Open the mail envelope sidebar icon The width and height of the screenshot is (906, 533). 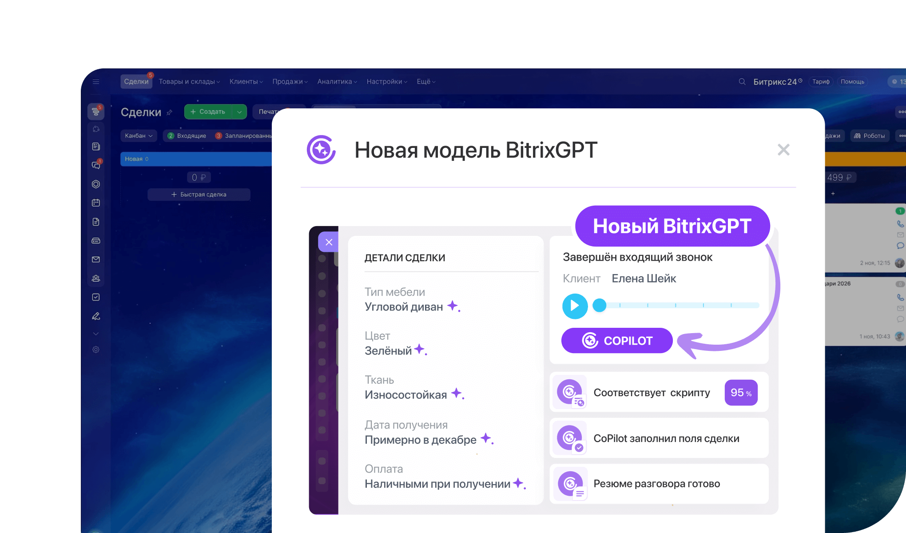pos(96,259)
